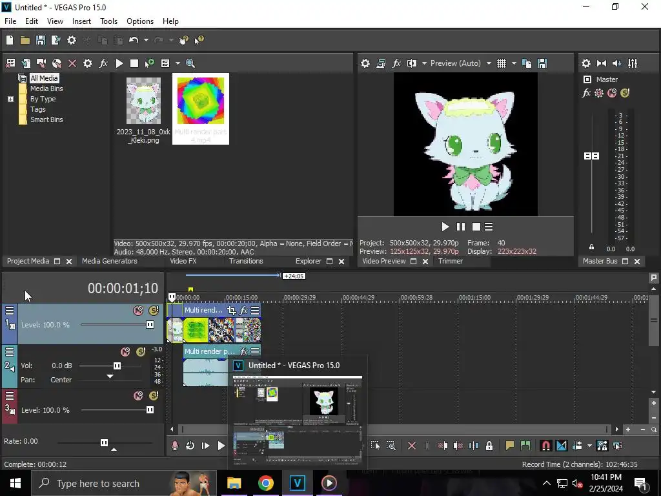Image resolution: width=661 pixels, height=496 pixels.
Task: Expand the By Type tree node
Action: click(10, 99)
